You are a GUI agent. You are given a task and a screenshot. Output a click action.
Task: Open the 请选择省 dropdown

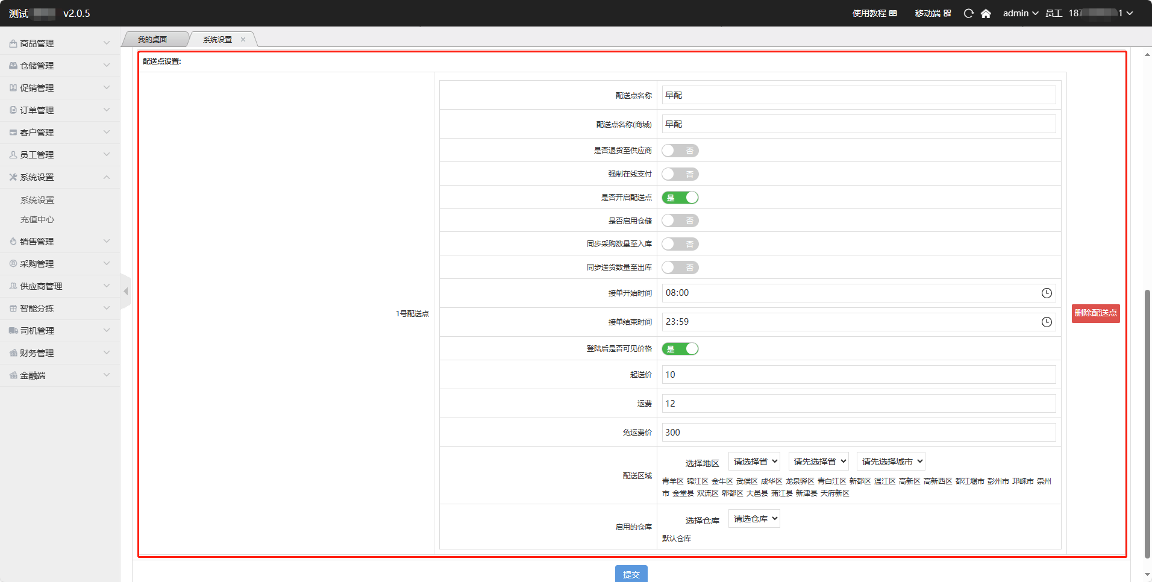click(754, 462)
